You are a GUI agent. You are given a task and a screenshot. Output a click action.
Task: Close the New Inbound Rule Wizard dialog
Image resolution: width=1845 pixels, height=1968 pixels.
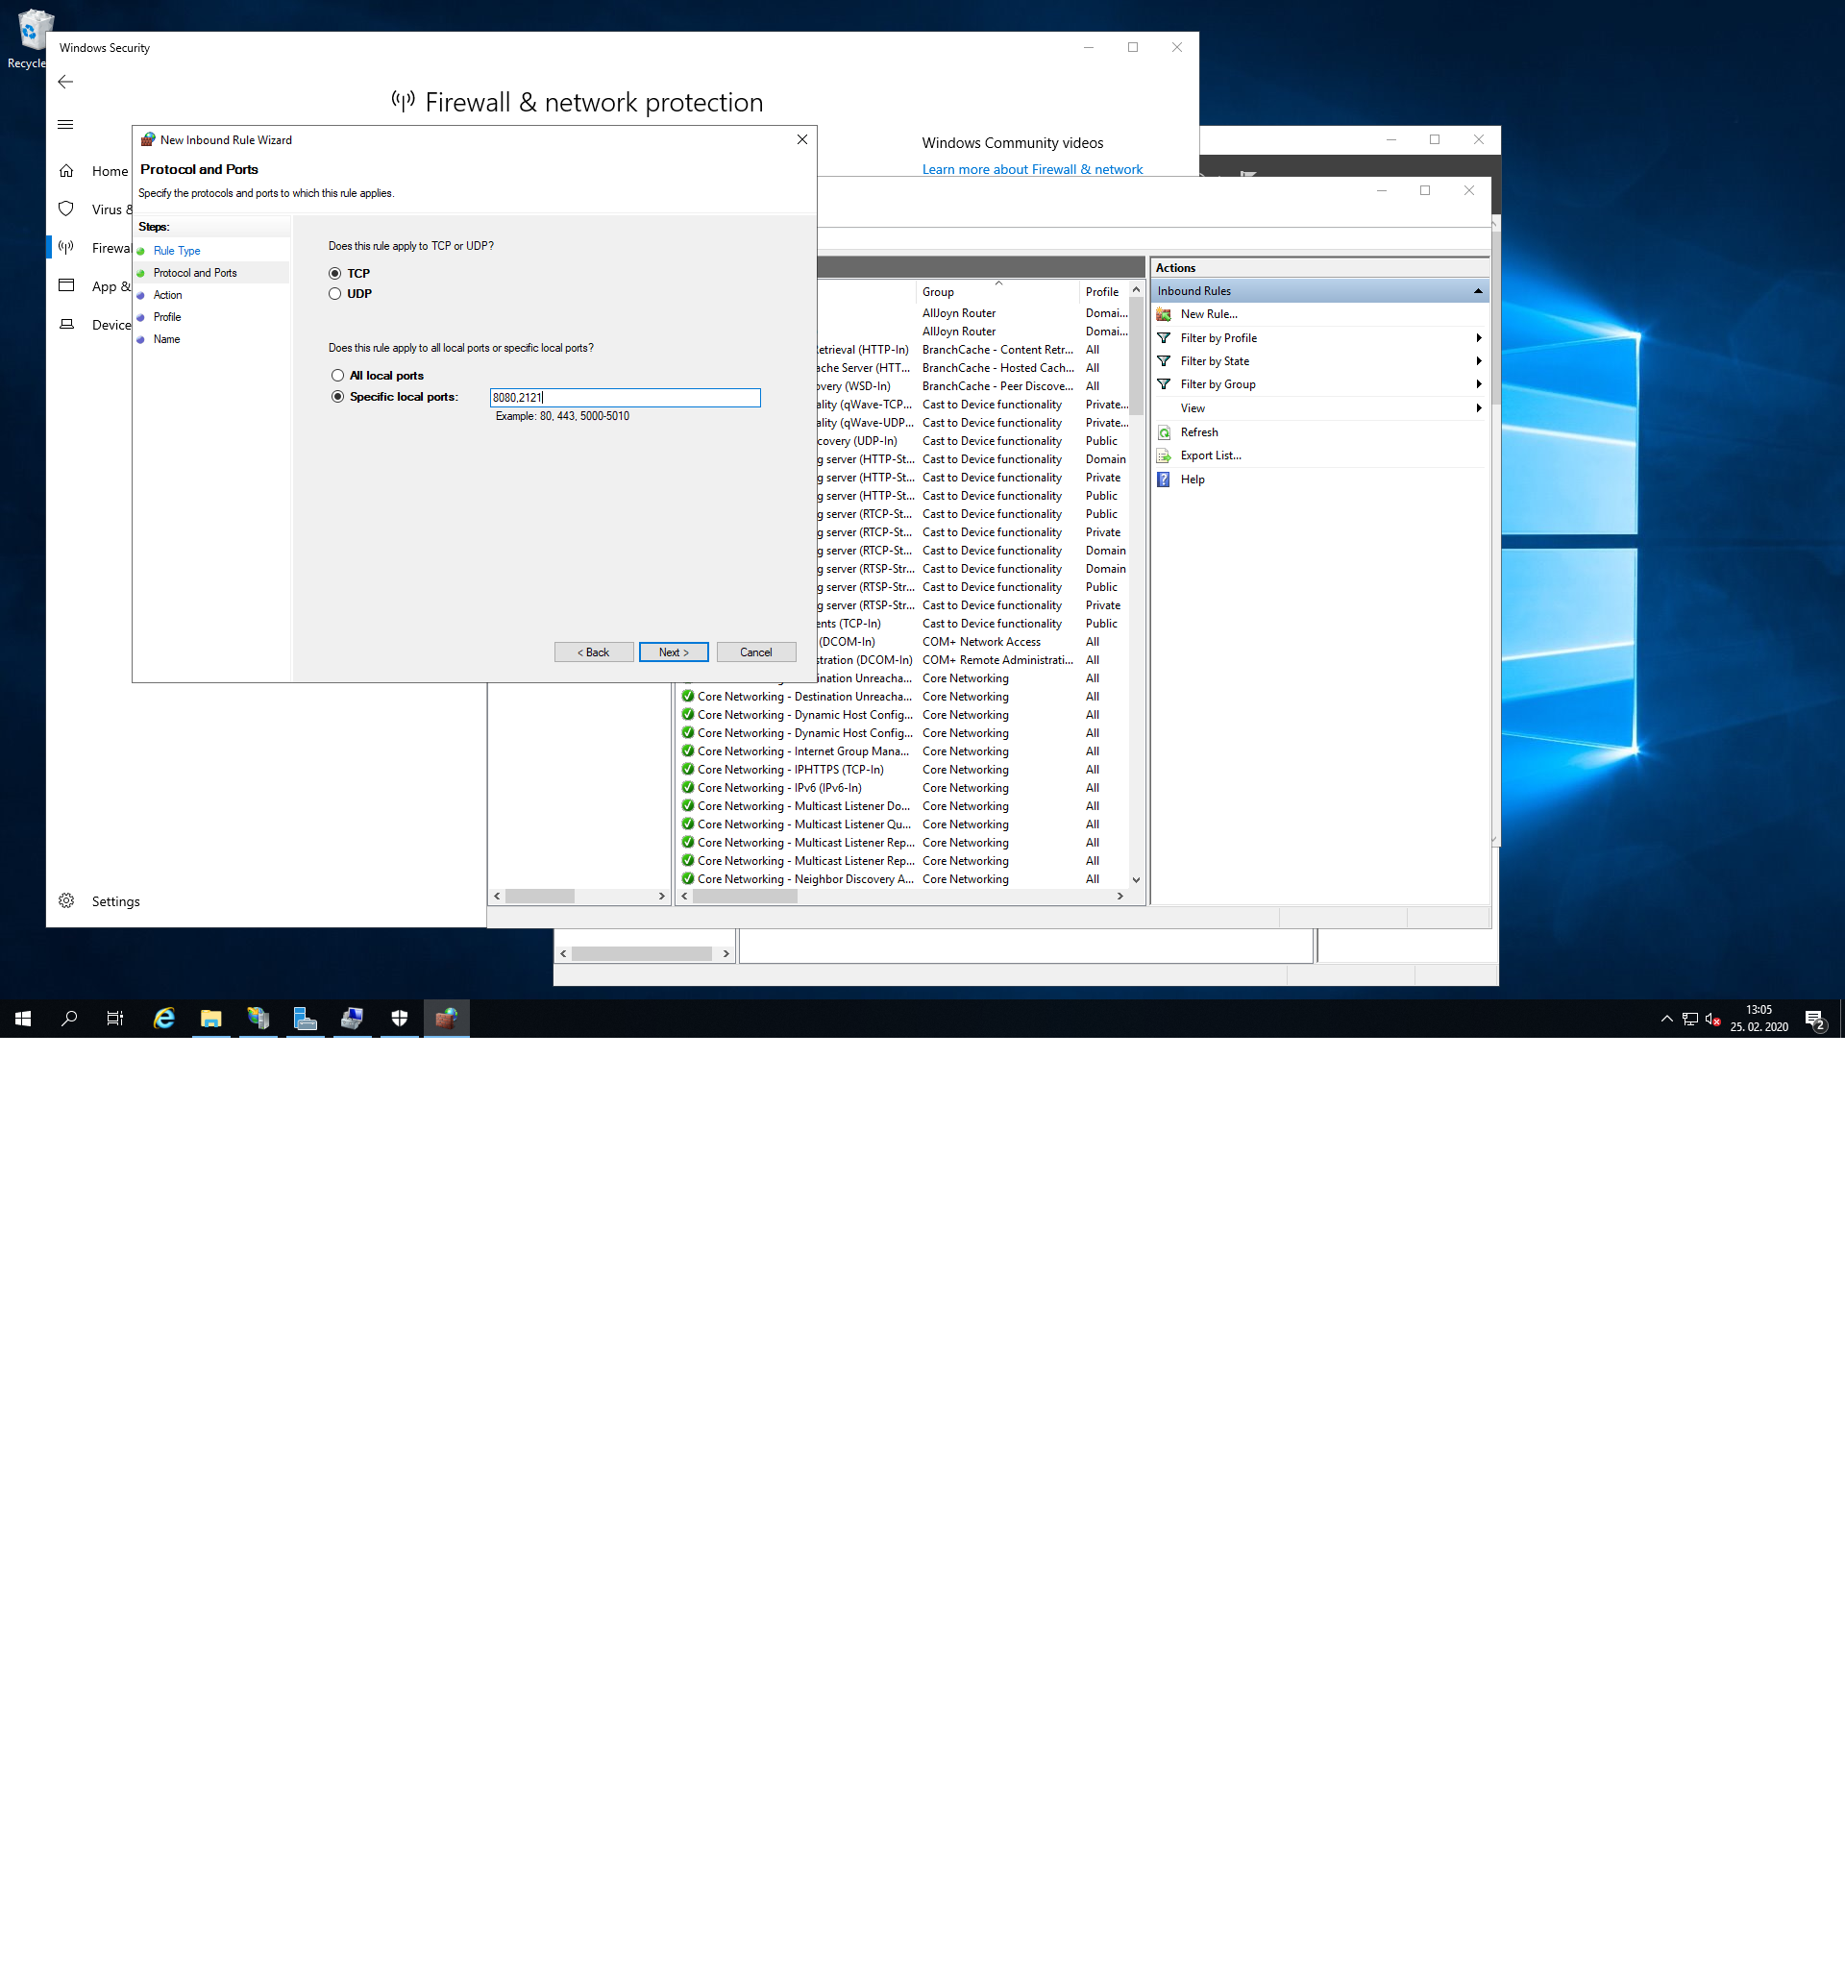801,139
